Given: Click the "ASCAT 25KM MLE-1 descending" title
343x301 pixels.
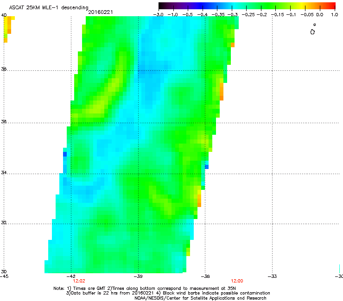Looking at the screenshot, I should [49, 7].
